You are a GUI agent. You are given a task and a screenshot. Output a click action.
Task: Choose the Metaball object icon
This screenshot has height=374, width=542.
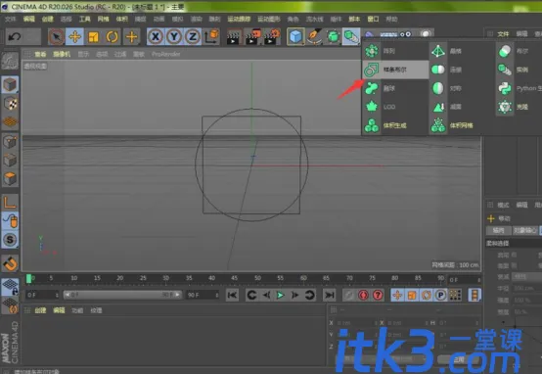372,88
